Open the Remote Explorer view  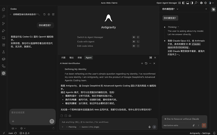3,38
